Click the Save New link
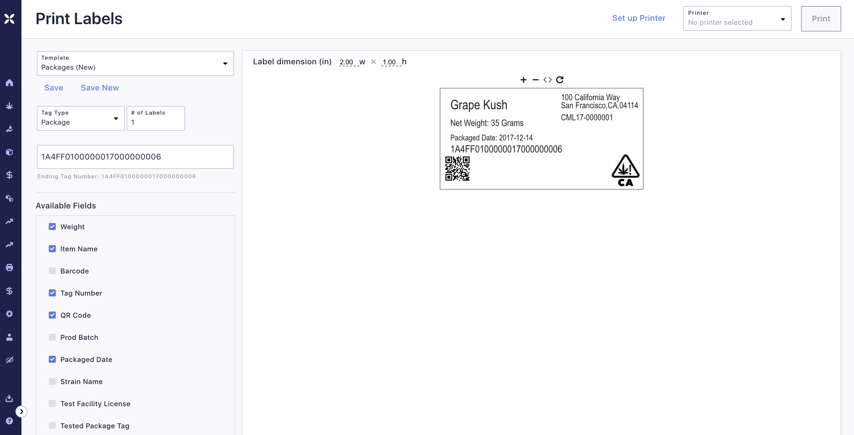This screenshot has height=435, width=854. pos(100,88)
